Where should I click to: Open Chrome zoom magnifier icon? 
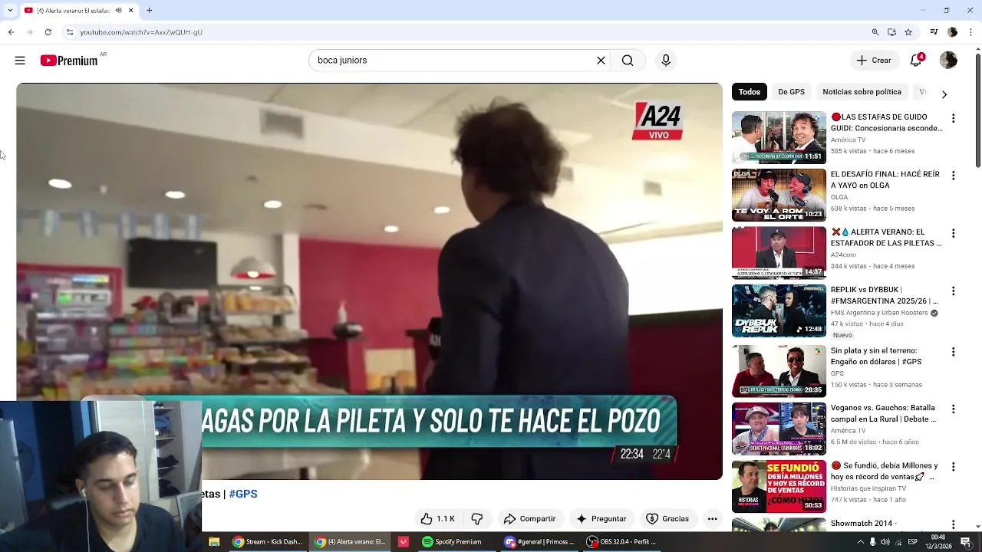[875, 32]
